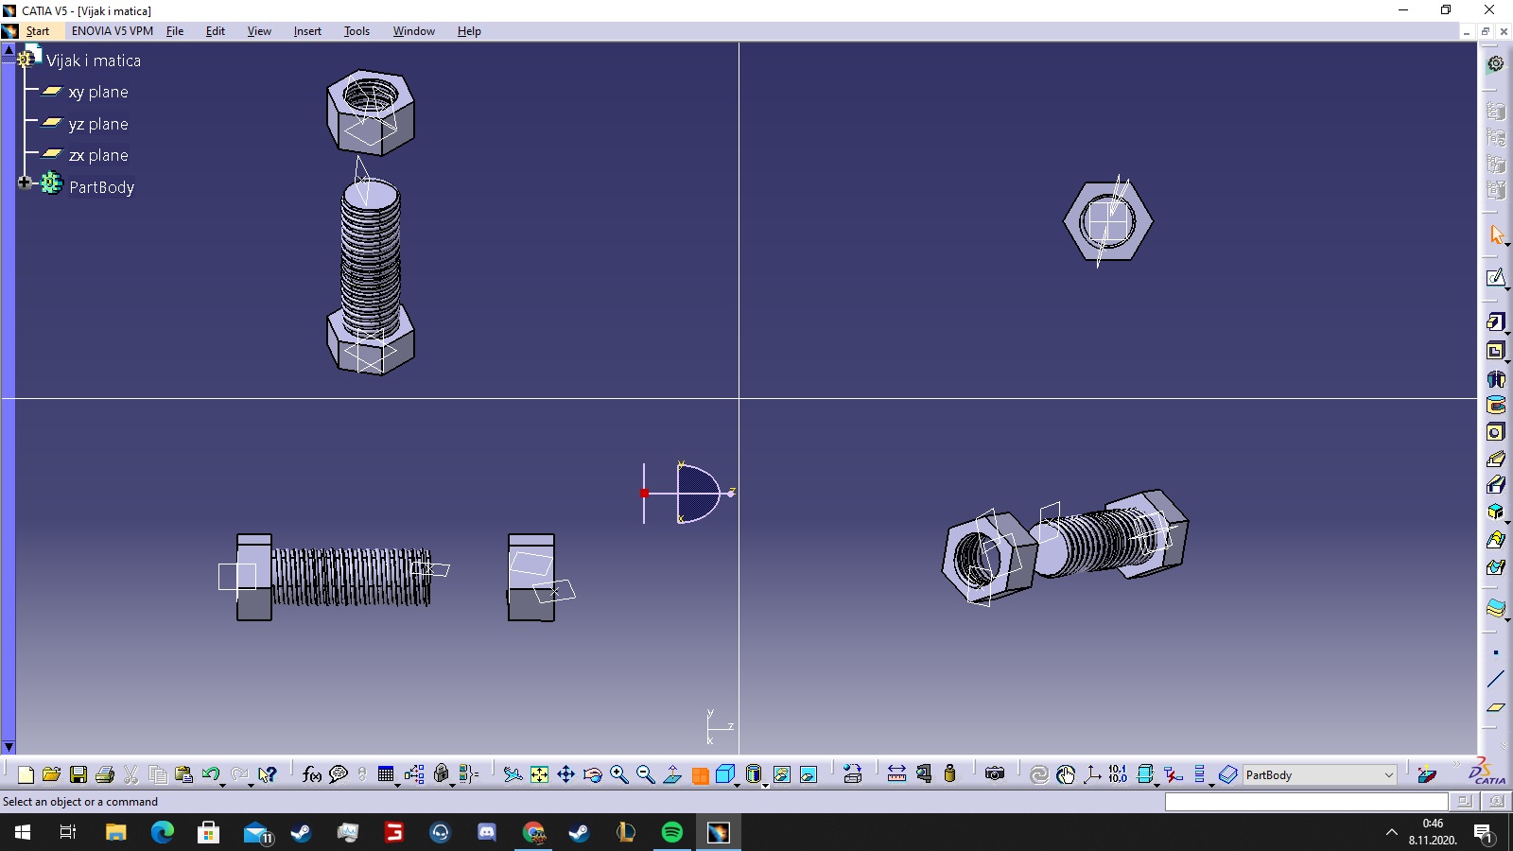Open the Insert menu
Viewport: 1513px width, 851px height.
[307, 31]
